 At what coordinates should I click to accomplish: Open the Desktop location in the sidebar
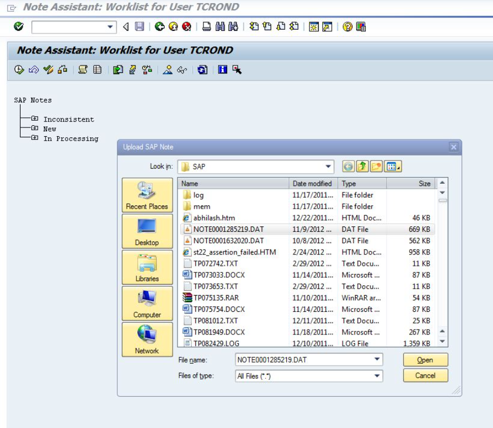point(147,231)
